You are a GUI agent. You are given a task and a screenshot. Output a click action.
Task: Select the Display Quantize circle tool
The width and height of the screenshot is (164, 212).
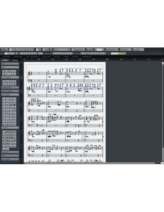tap(25, 50)
